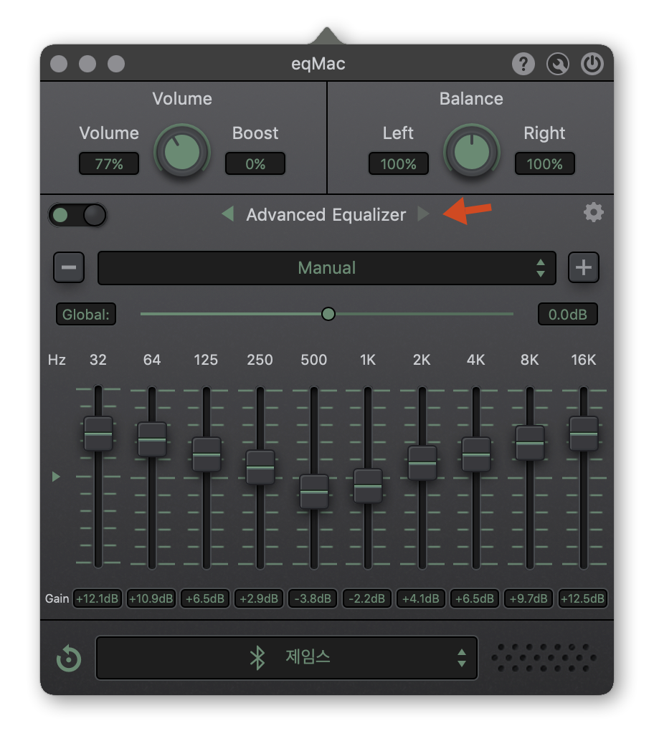654x731 pixels.
Task: Click the speaker grille dots icon
Action: pos(544,658)
